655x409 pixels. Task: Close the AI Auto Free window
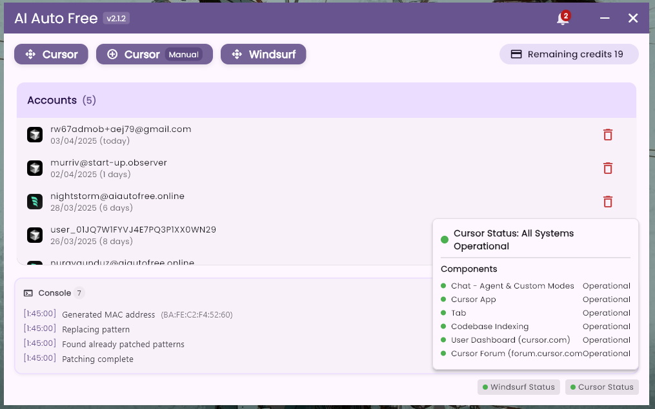633,18
